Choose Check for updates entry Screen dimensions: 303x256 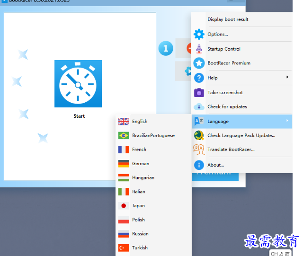click(241, 106)
